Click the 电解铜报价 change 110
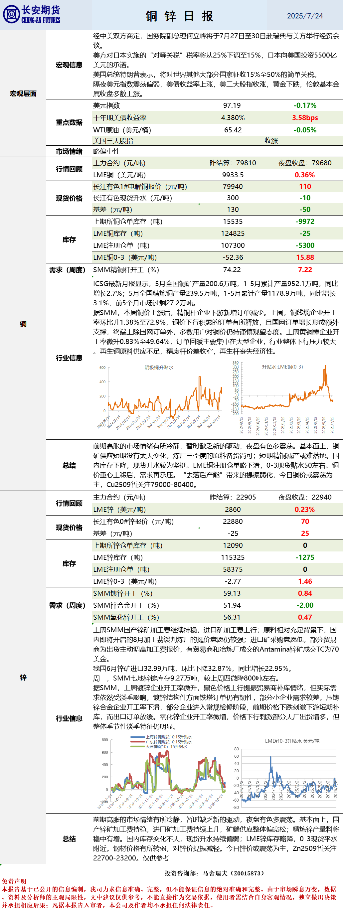This screenshot has width=343, height=914. pos(305,187)
